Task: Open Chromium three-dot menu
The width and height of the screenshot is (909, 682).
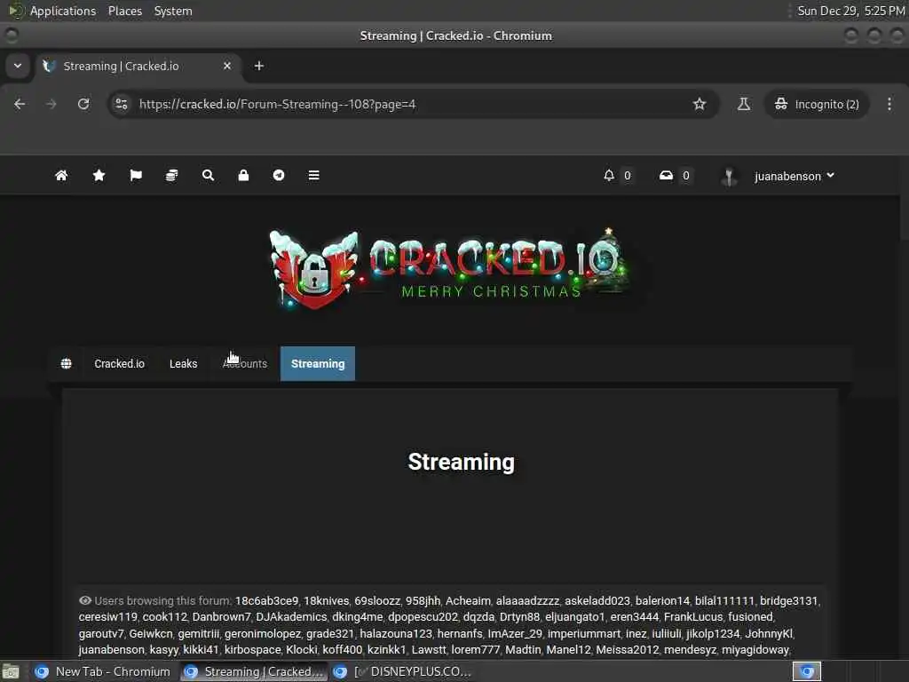Action: click(x=889, y=104)
